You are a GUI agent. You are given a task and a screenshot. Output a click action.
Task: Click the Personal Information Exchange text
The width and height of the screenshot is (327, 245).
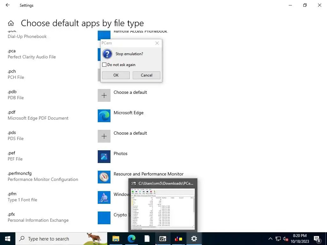[38, 220]
